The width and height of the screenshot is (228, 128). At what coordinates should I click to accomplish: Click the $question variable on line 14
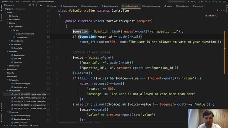pos(81,31)
